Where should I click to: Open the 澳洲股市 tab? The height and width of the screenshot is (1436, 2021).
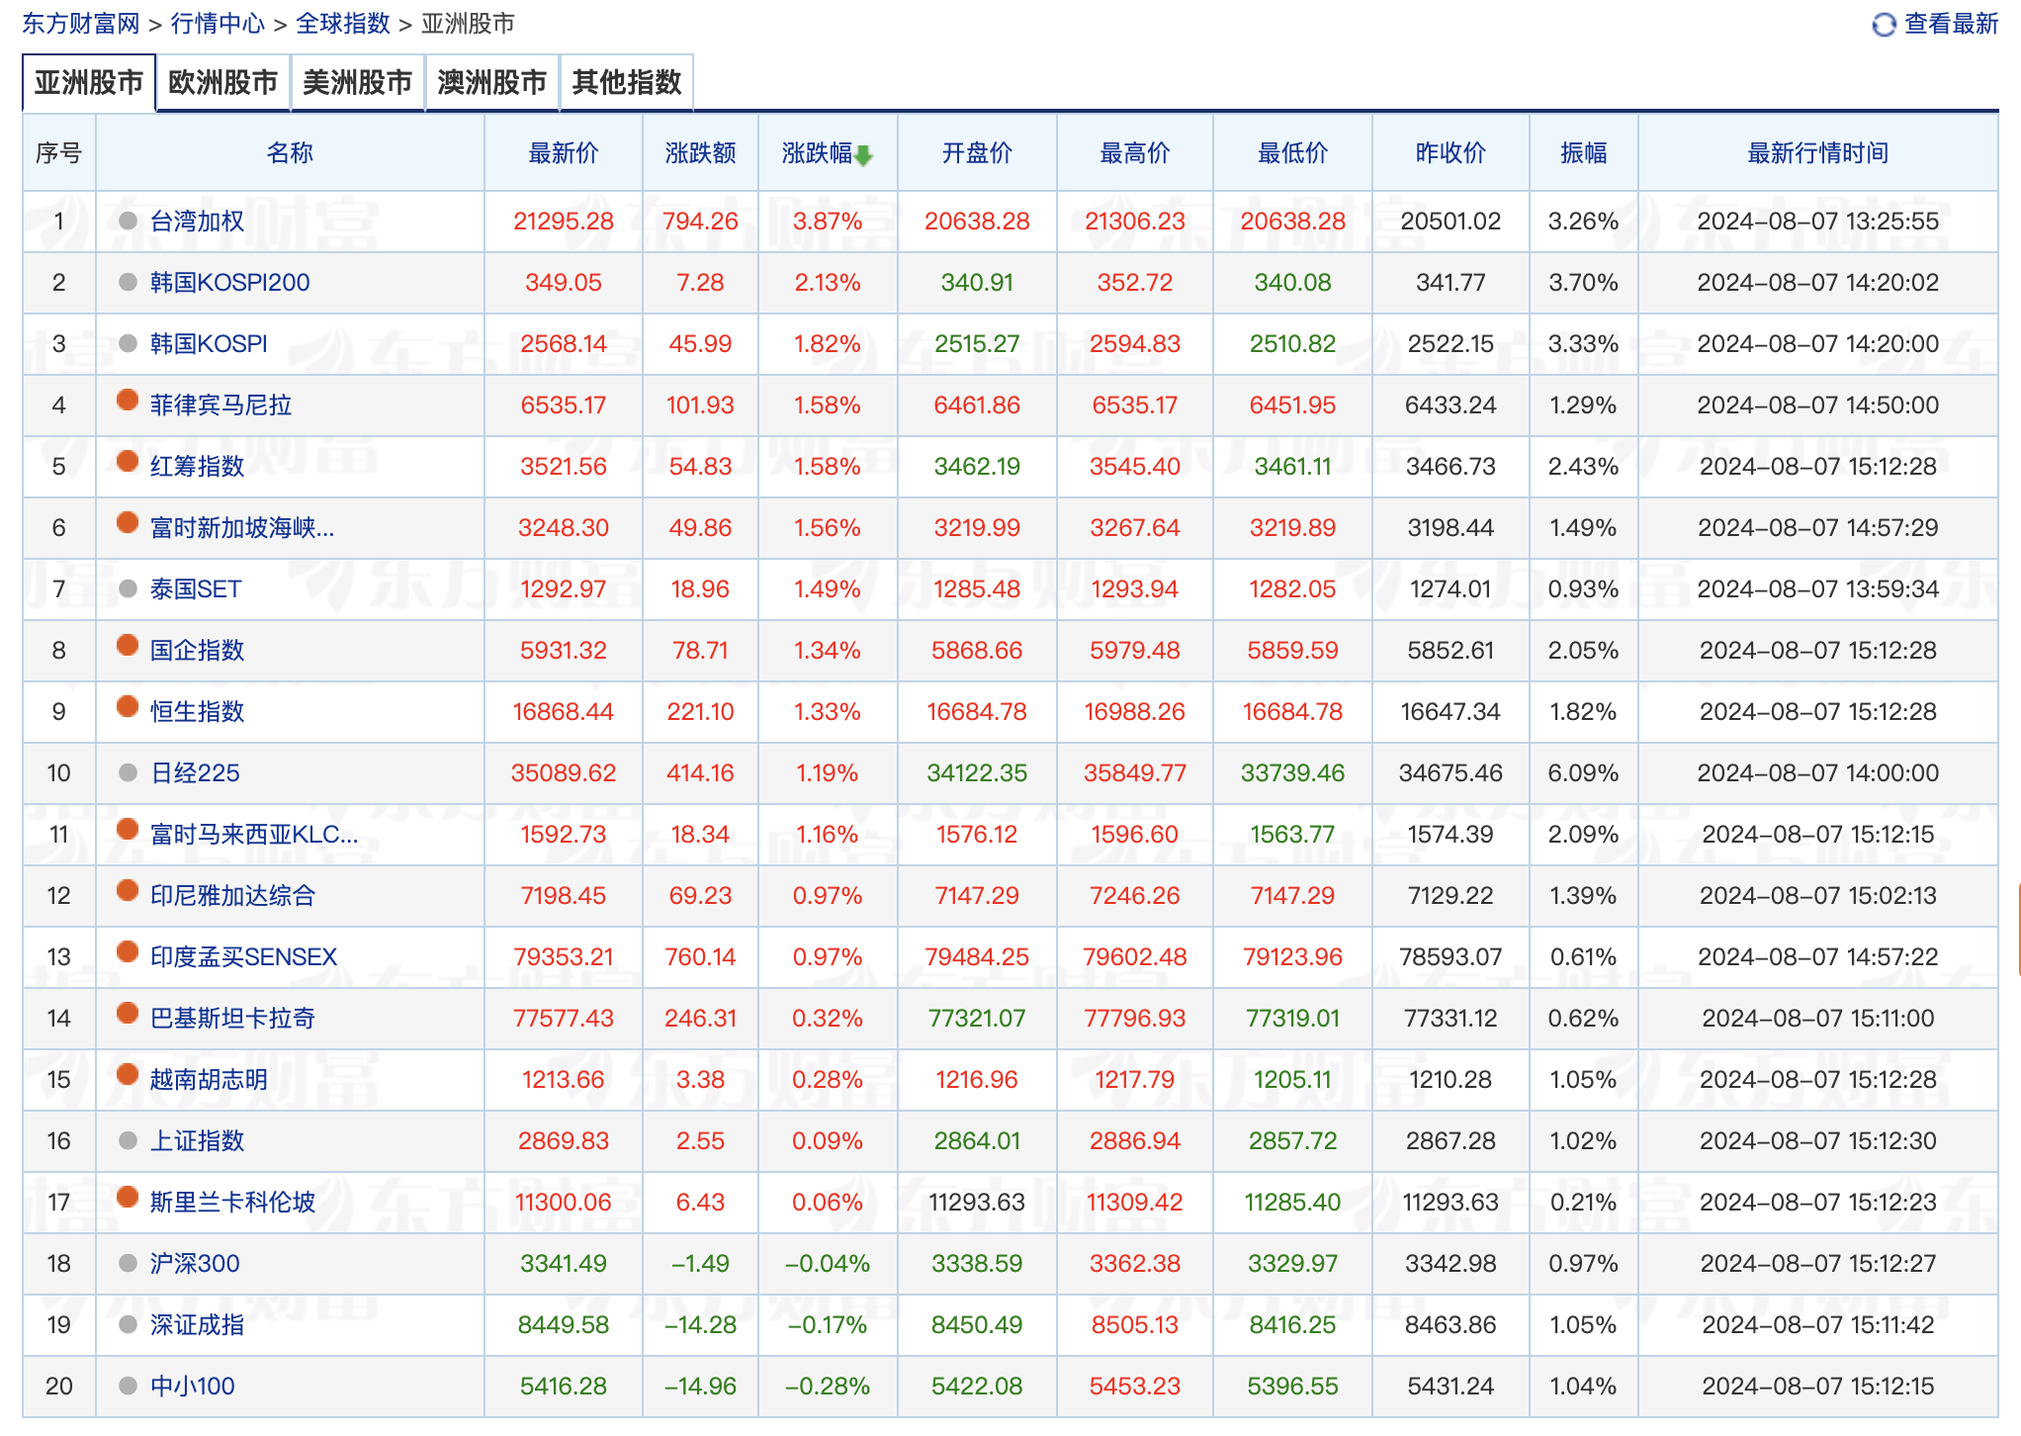tap(492, 83)
